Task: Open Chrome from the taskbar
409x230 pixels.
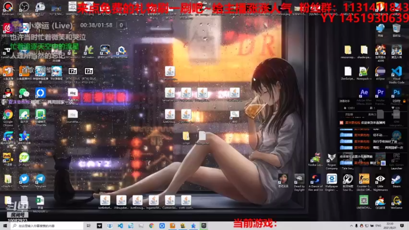Action: [x=151, y=225]
